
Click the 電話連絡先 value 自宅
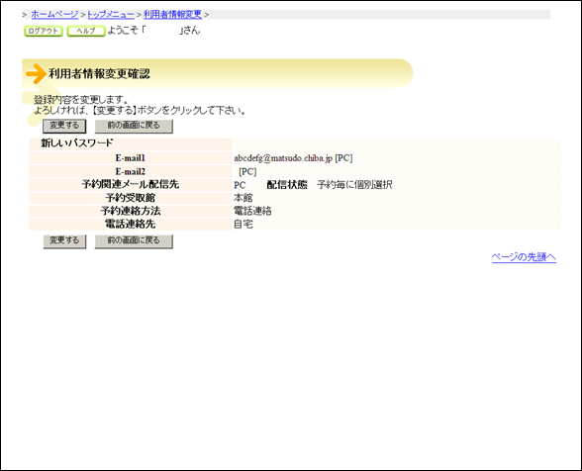point(243,225)
